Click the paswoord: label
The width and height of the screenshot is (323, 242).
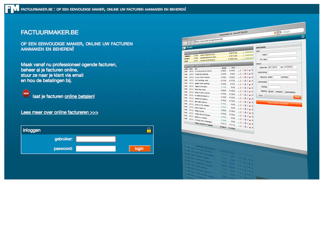[x=63, y=148]
